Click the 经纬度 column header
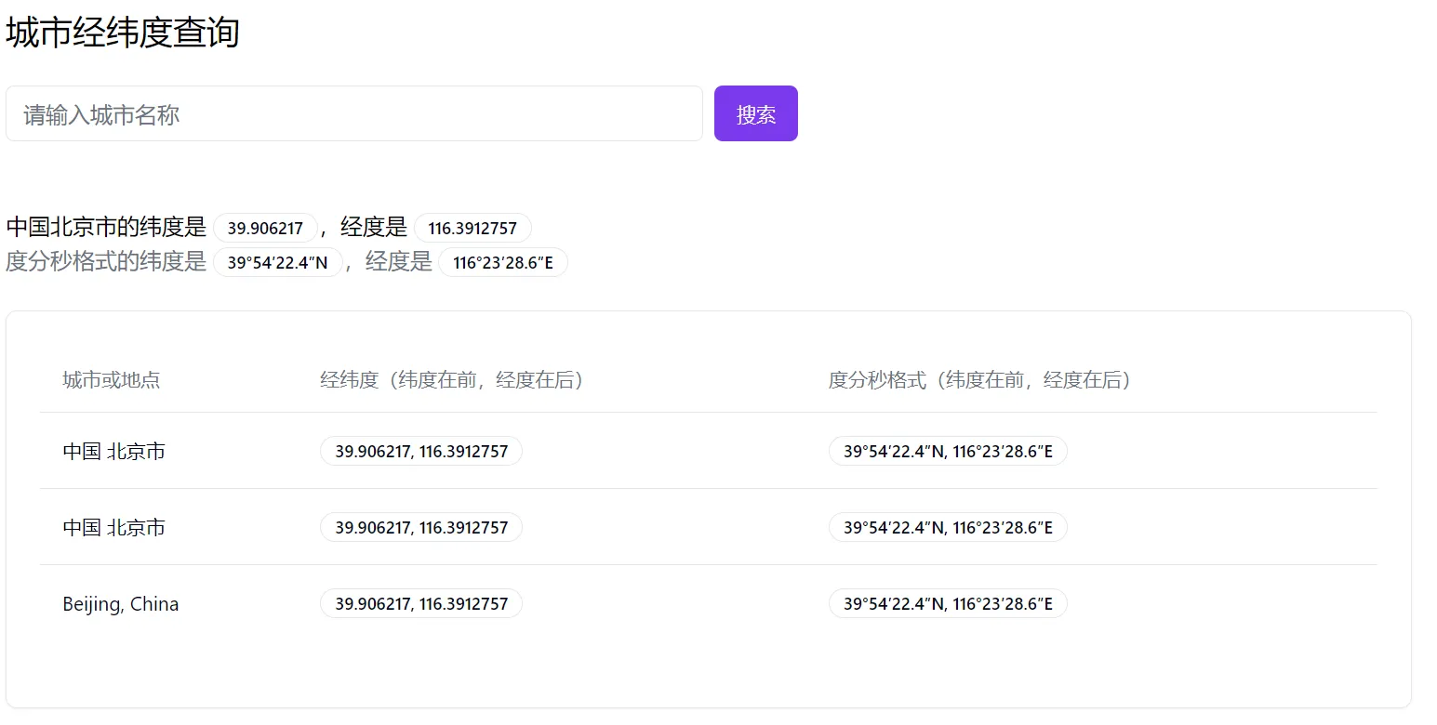This screenshot has height=725, width=1437. pos(451,380)
